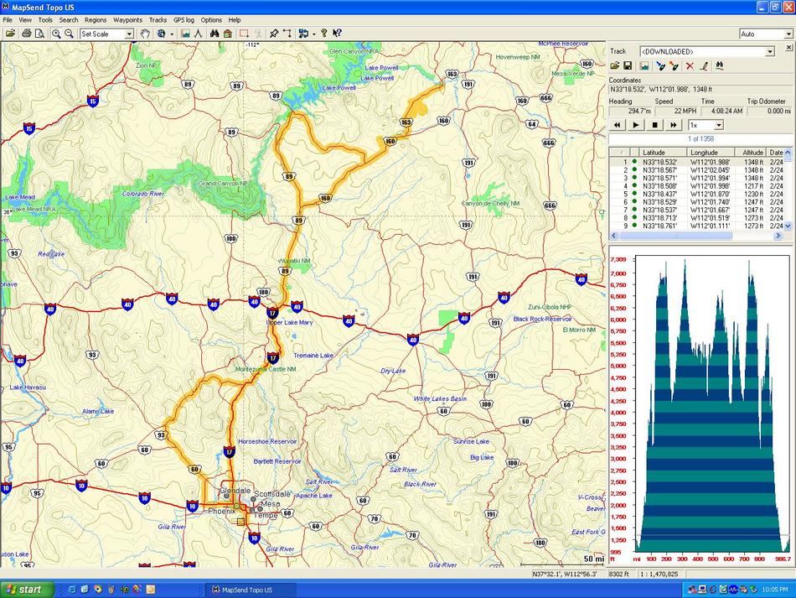Launch Internet Explorer from Quick Launch

coord(71,590)
